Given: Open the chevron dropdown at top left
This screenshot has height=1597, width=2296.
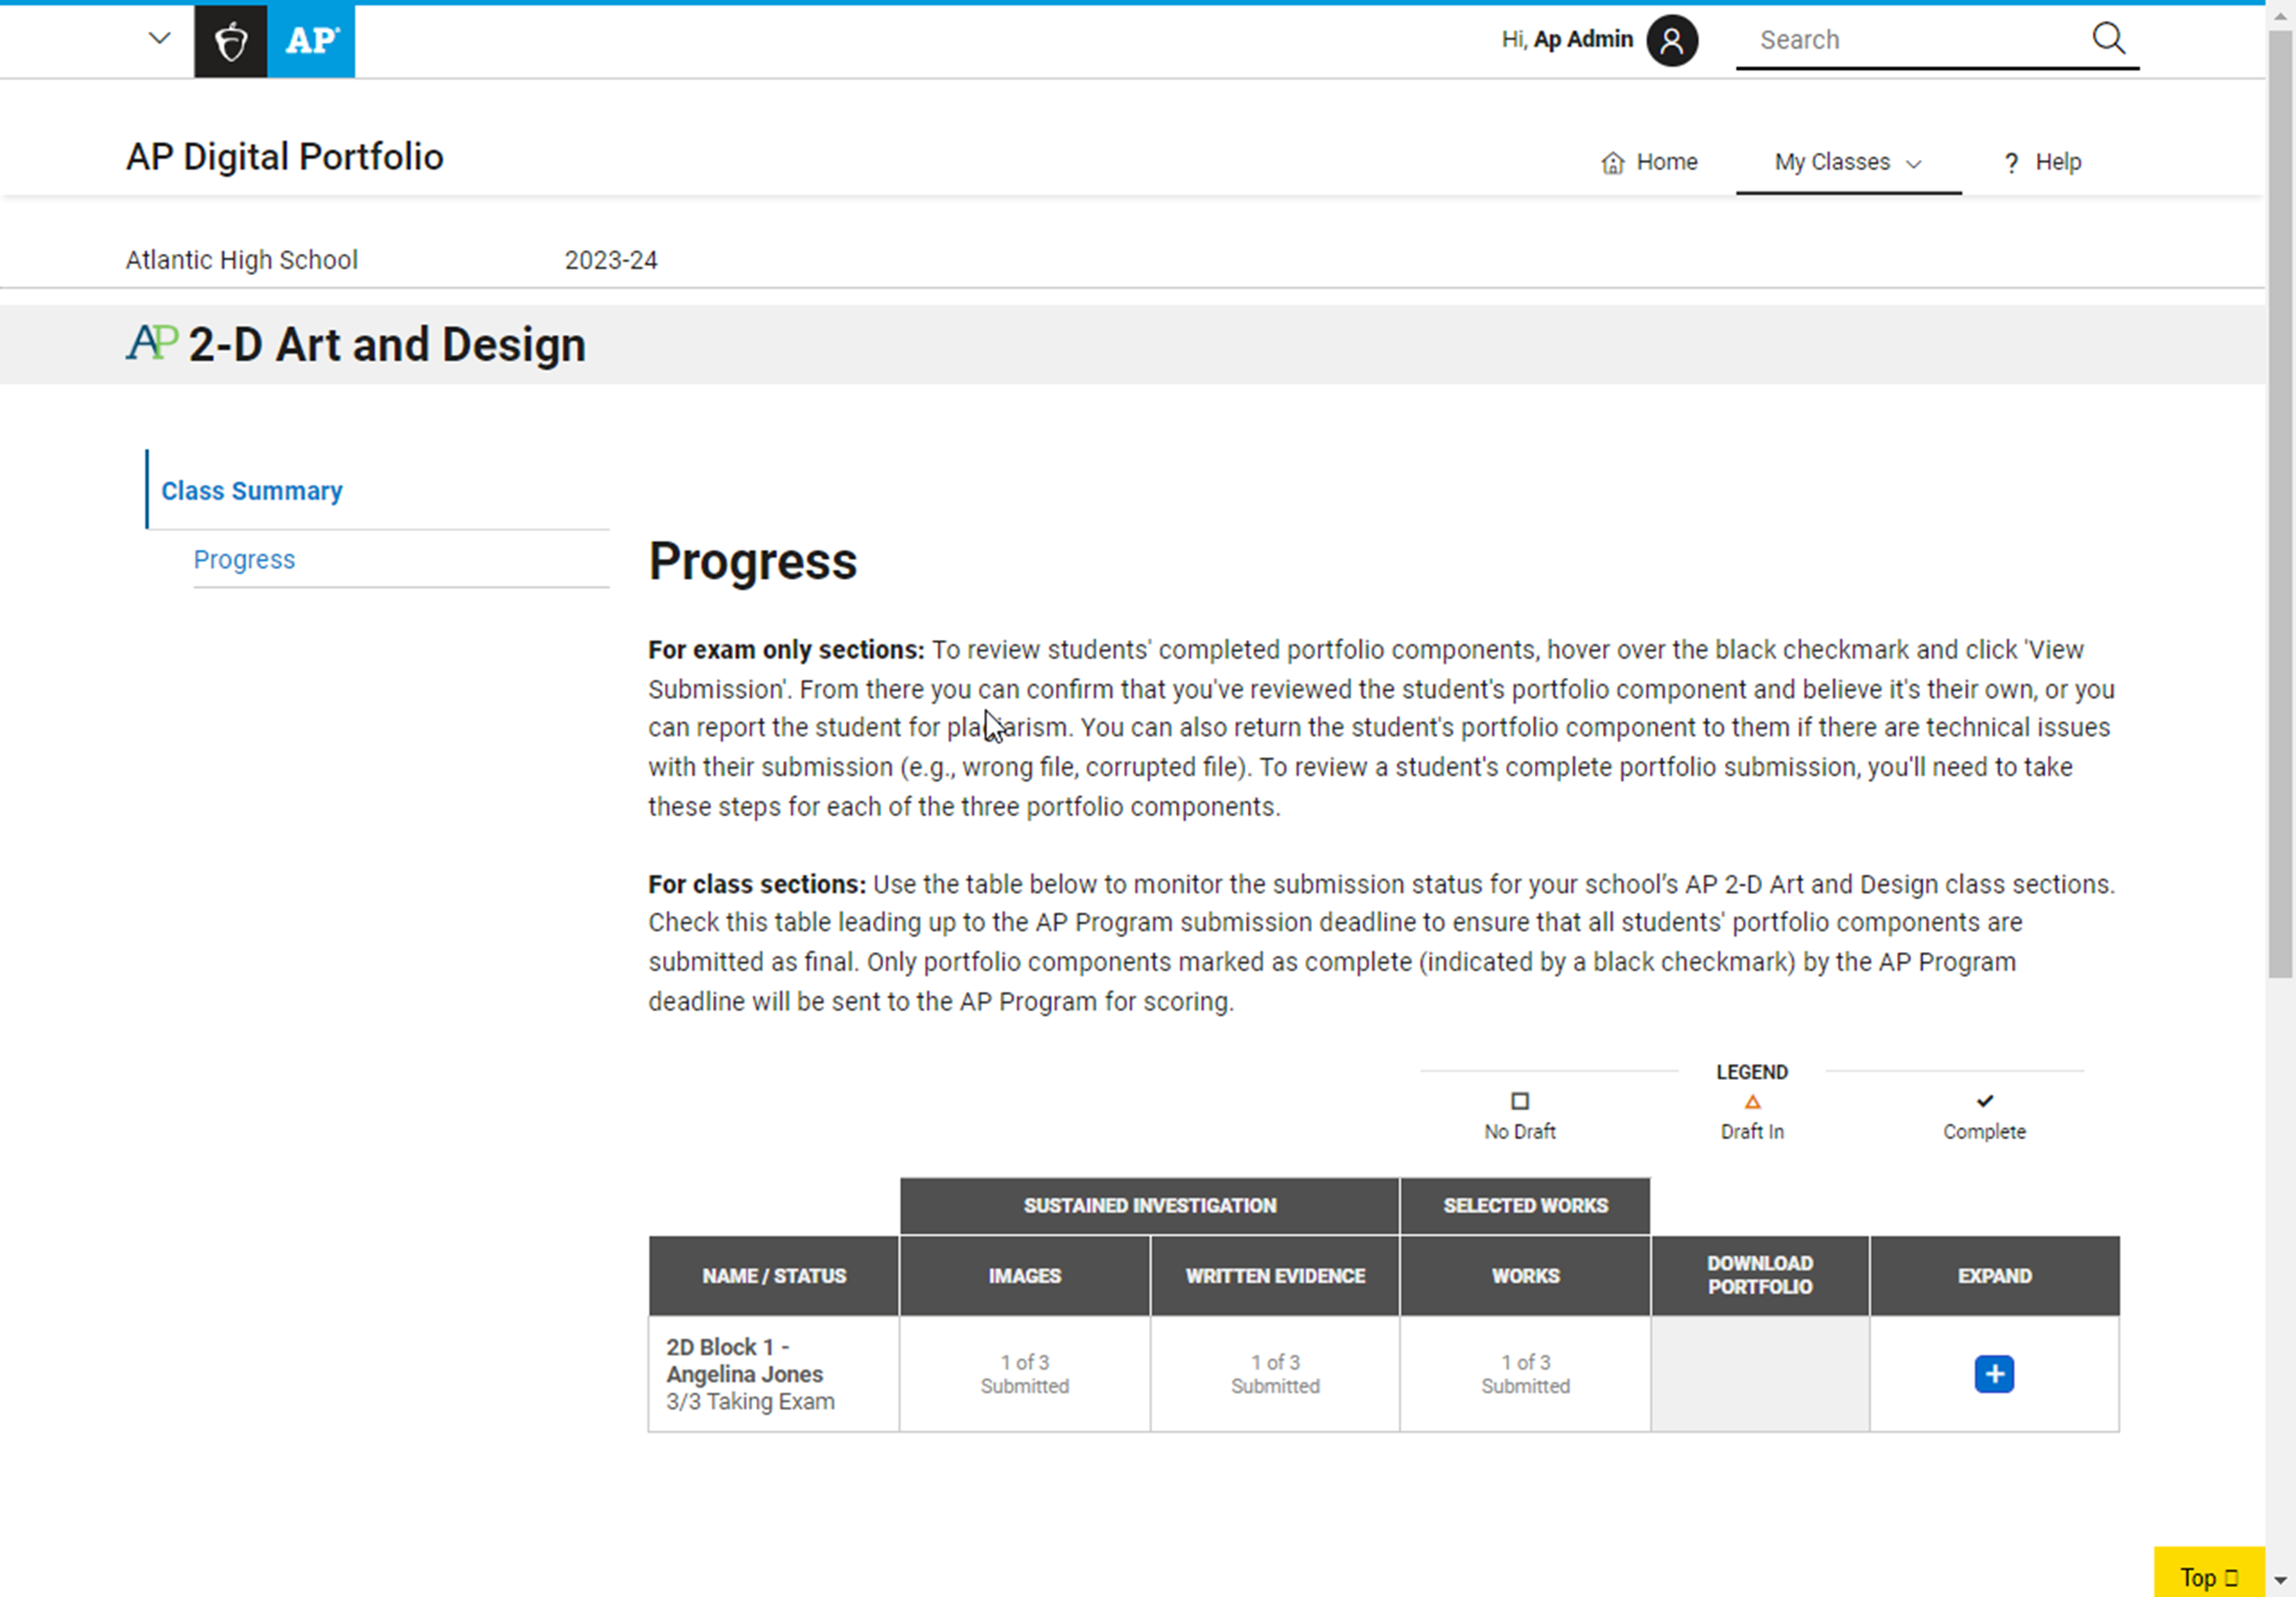Looking at the screenshot, I should 159,38.
